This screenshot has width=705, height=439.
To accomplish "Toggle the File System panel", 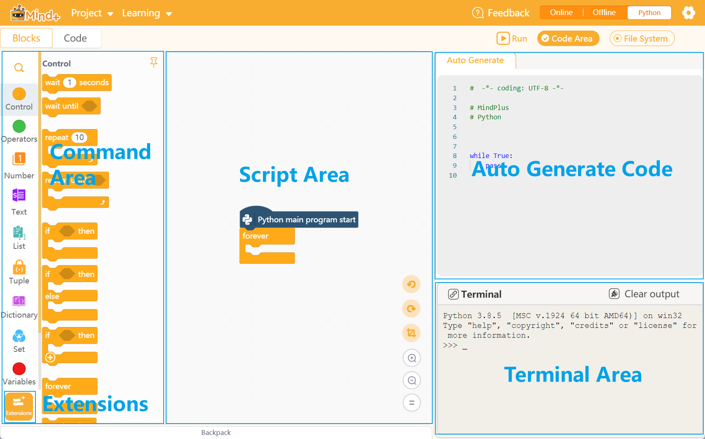I will (642, 38).
